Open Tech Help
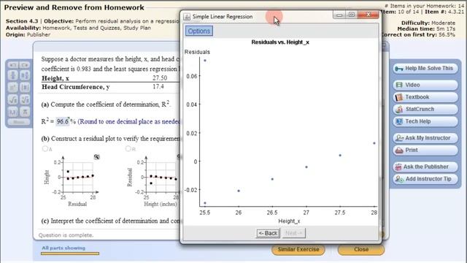This screenshot has height=263, width=467. (425, 121)
